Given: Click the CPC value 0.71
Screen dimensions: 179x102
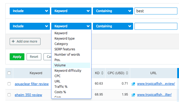Looking at the screenshot, I should point(125,84).
